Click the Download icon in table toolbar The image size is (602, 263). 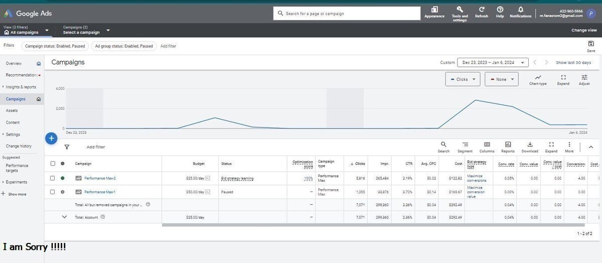pyautogui.click(x=530, y=145)
